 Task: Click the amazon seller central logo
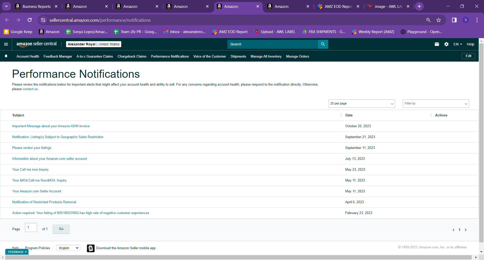click(x=37, y=44)
